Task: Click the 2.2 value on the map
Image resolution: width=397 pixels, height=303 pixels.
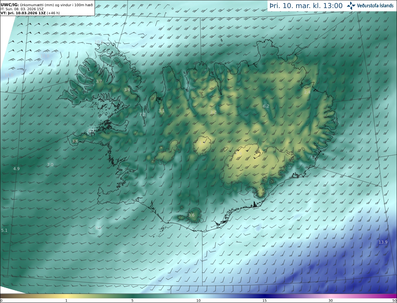Action: tap(213, 112)
